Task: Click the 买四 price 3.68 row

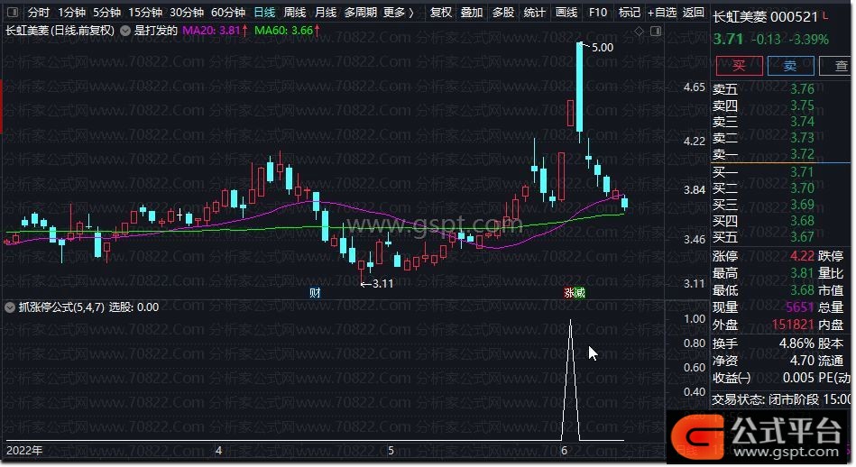Action: [764, 222]
